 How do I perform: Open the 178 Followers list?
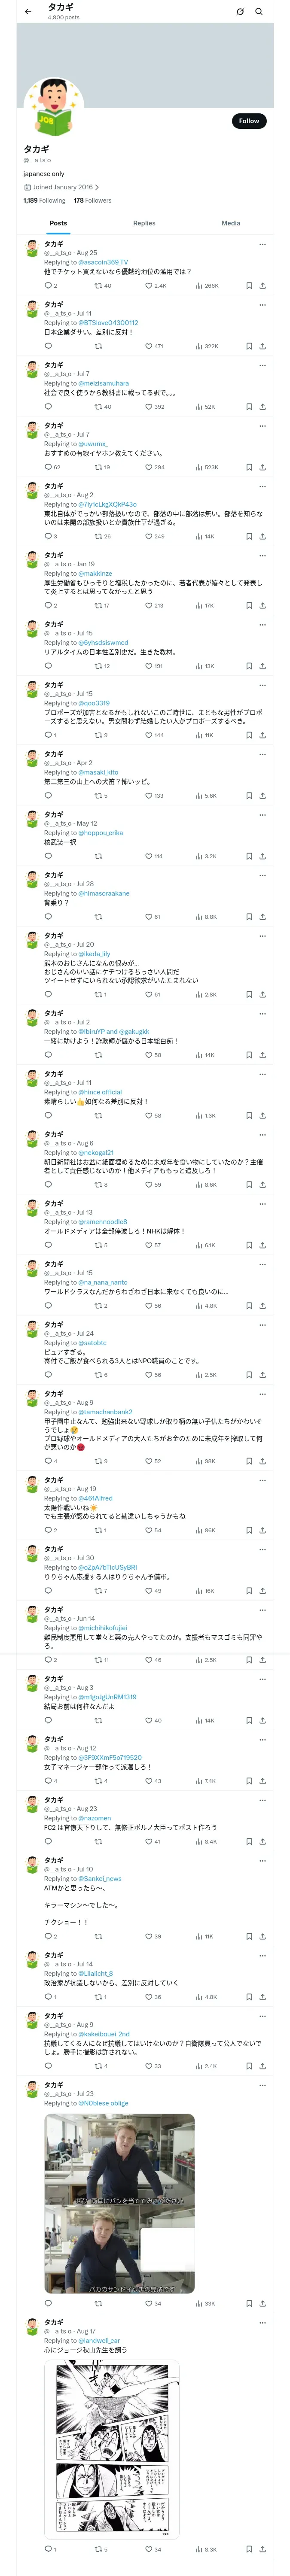point(93,200)
